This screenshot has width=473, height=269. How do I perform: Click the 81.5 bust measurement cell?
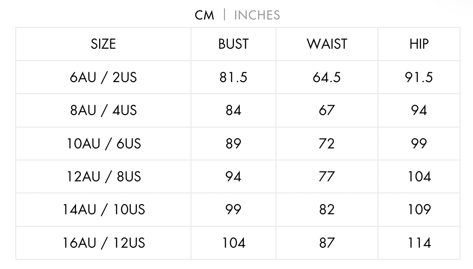(233, 77)
